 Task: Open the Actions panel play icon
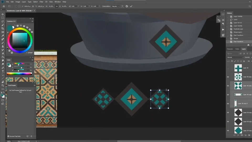click(x=223, y=30)
